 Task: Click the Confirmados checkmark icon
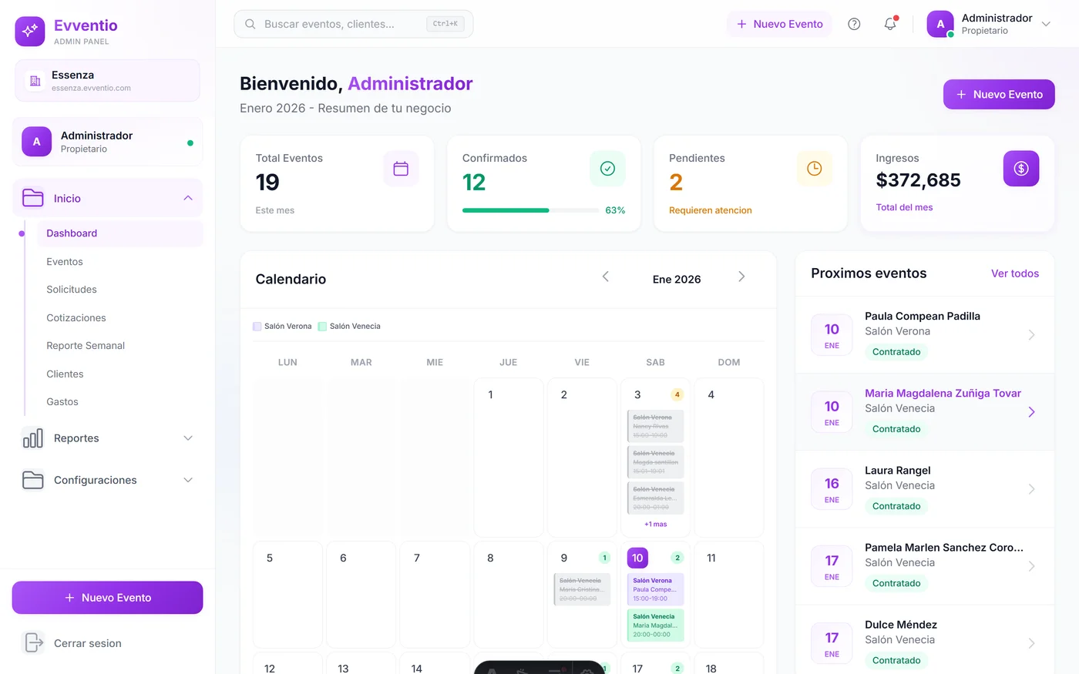[x=607, y=169]
